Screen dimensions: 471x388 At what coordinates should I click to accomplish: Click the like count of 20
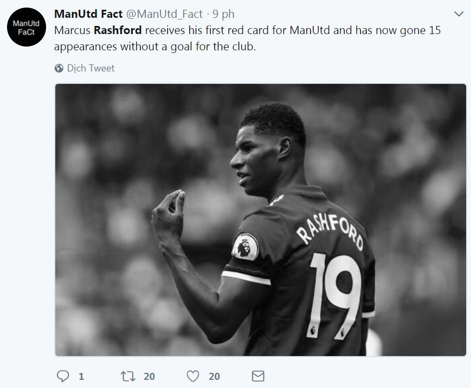tap(214, 375)
